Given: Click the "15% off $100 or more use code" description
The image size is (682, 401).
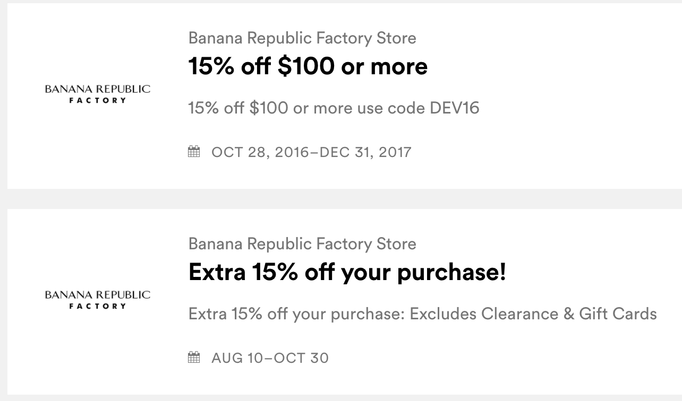Looking at the screenshot, I should click(x=308, y=108).
